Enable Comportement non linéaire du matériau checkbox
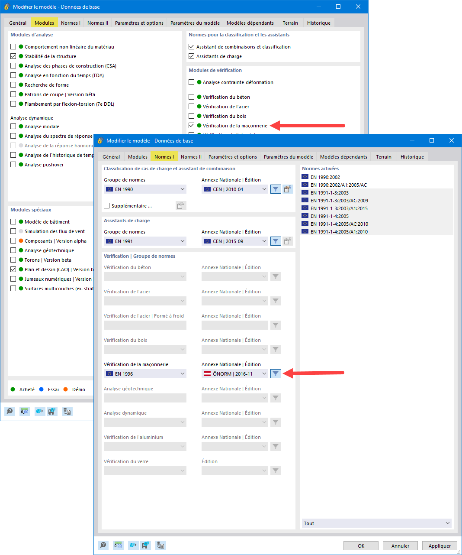 coord(13,47)
